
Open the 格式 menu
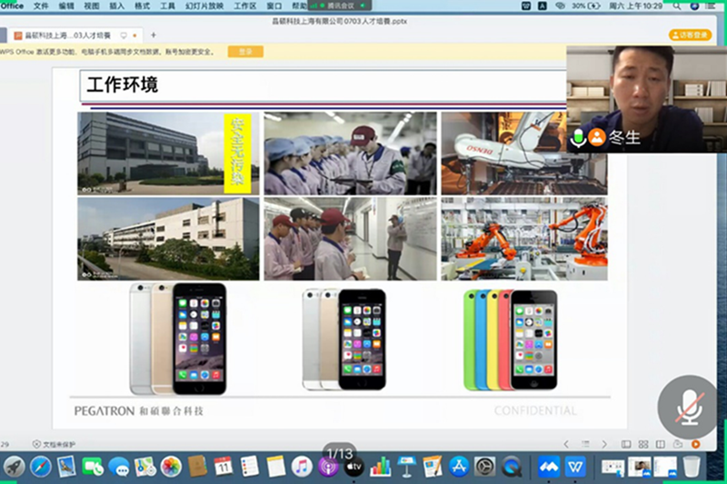(x=143, y=5)
